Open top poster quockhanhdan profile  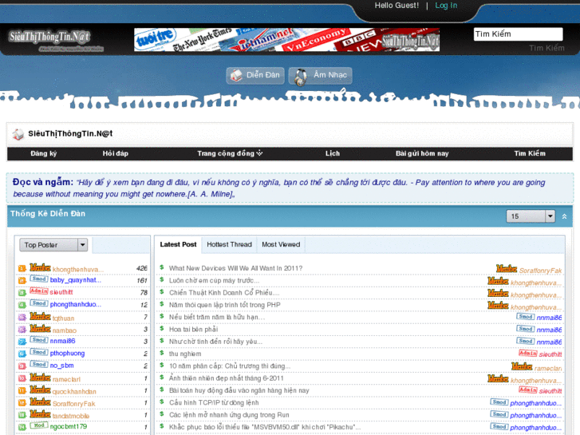(74, 392)
